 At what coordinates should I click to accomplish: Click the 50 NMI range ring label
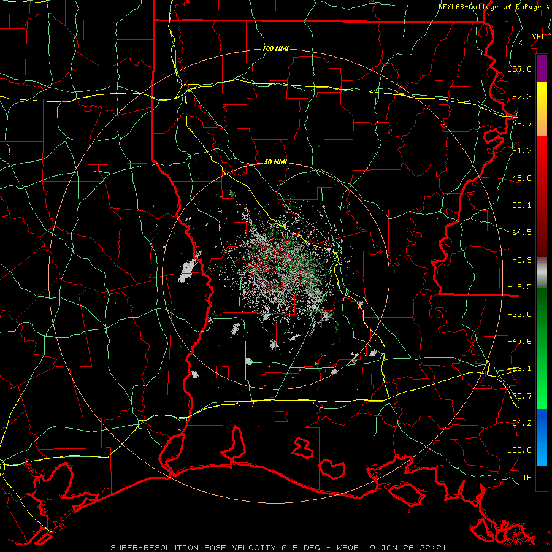(275, 163)
